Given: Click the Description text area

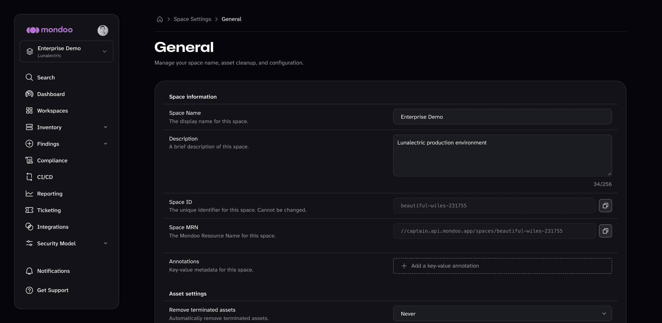Looking at the screenshot, I should 502,155.
